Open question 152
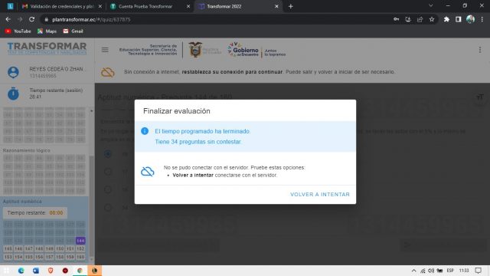This screenshot has height=276, width=490. click(80, 248)
